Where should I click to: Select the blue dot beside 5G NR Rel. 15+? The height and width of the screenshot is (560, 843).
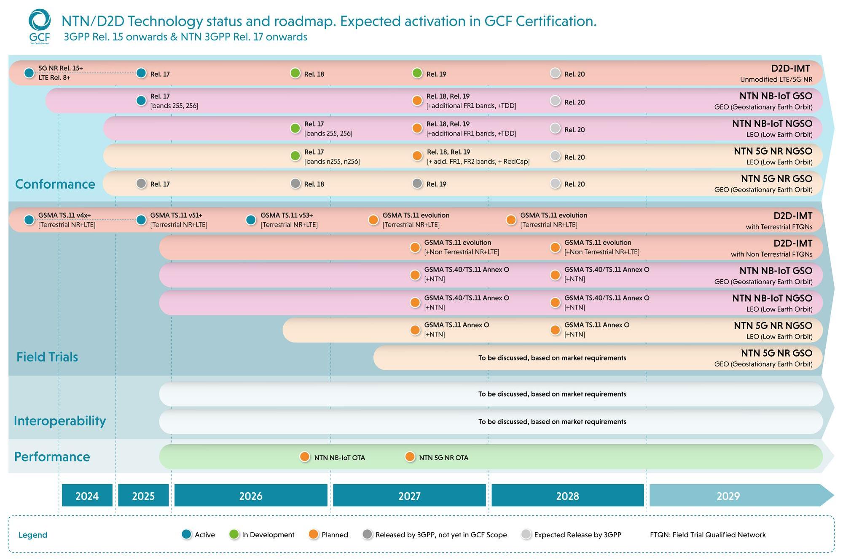click(x=29, y=73)
